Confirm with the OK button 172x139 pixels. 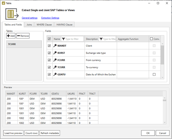pos(148,133)
